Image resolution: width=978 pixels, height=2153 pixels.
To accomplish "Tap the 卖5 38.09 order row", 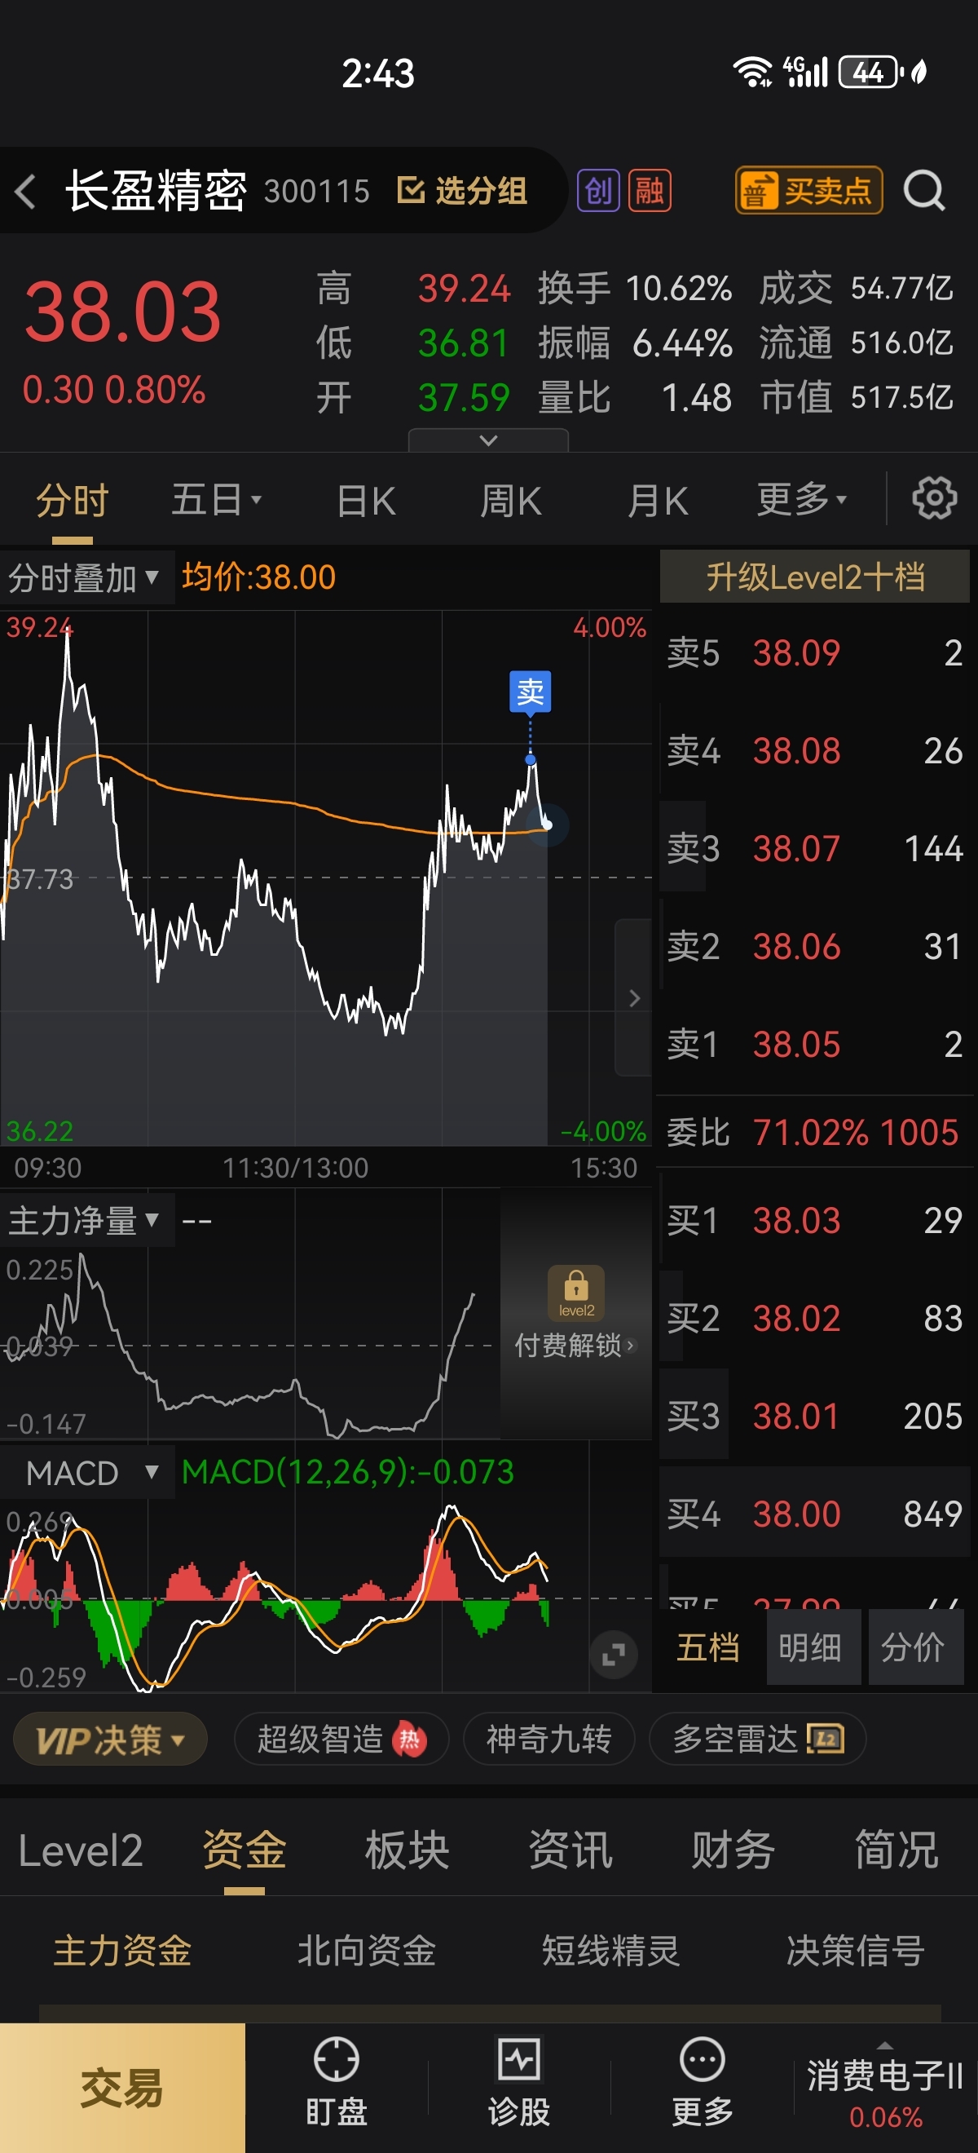I will 814,652.
